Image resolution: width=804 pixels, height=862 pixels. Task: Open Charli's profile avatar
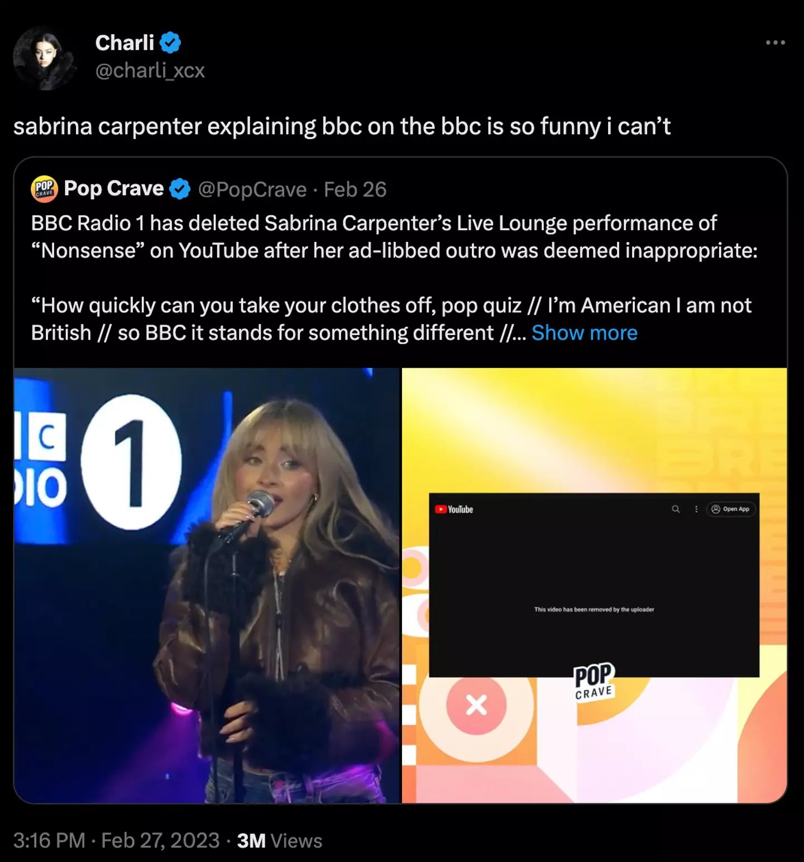45,58
